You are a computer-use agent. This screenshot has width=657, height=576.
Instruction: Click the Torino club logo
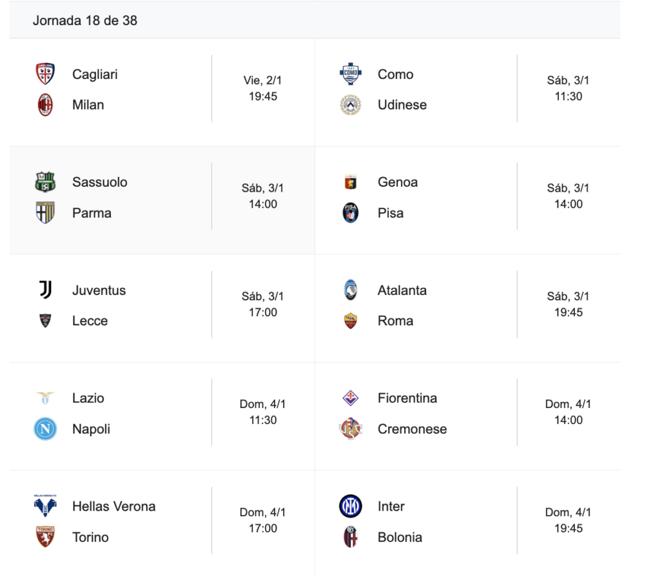pyautogui.click(x=45, y=537)
